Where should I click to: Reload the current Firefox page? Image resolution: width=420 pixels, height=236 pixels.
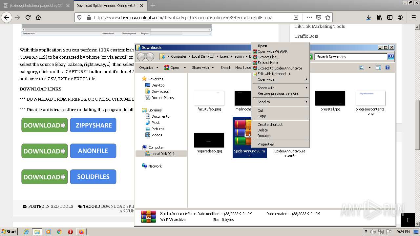28,17
